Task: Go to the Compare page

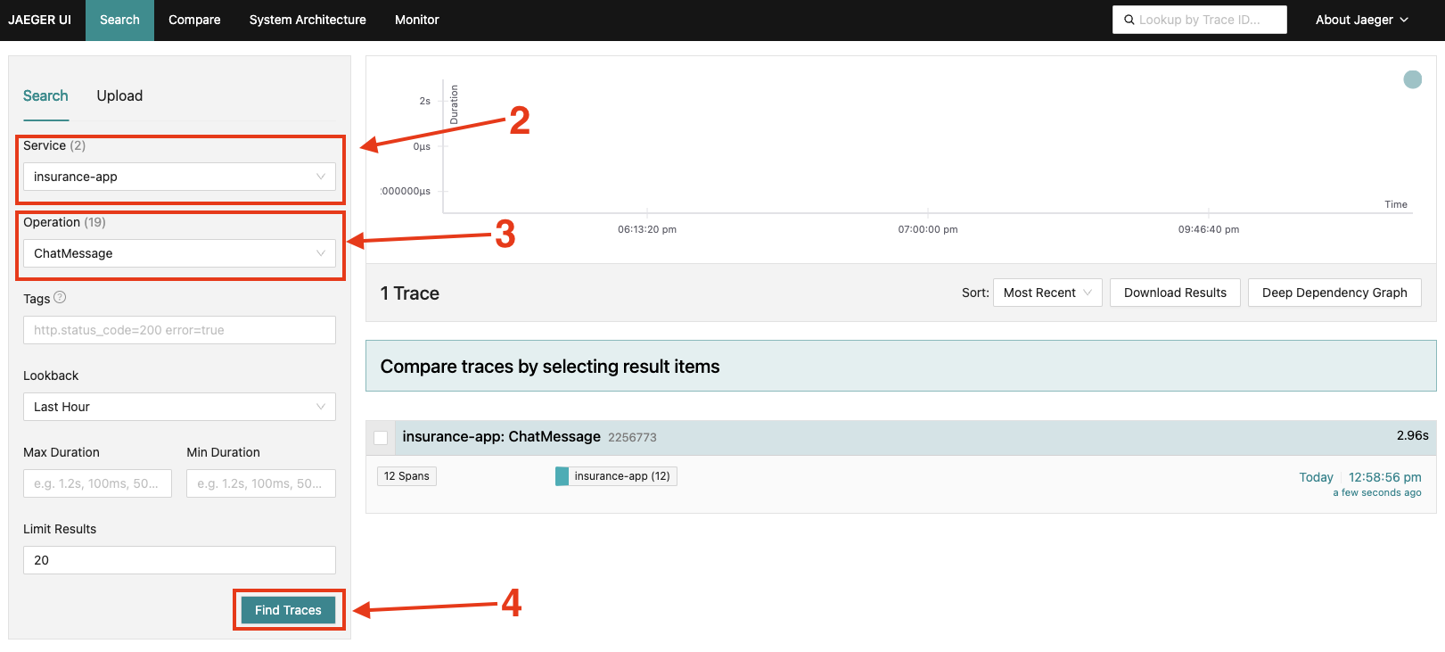Action: [194, 20]
